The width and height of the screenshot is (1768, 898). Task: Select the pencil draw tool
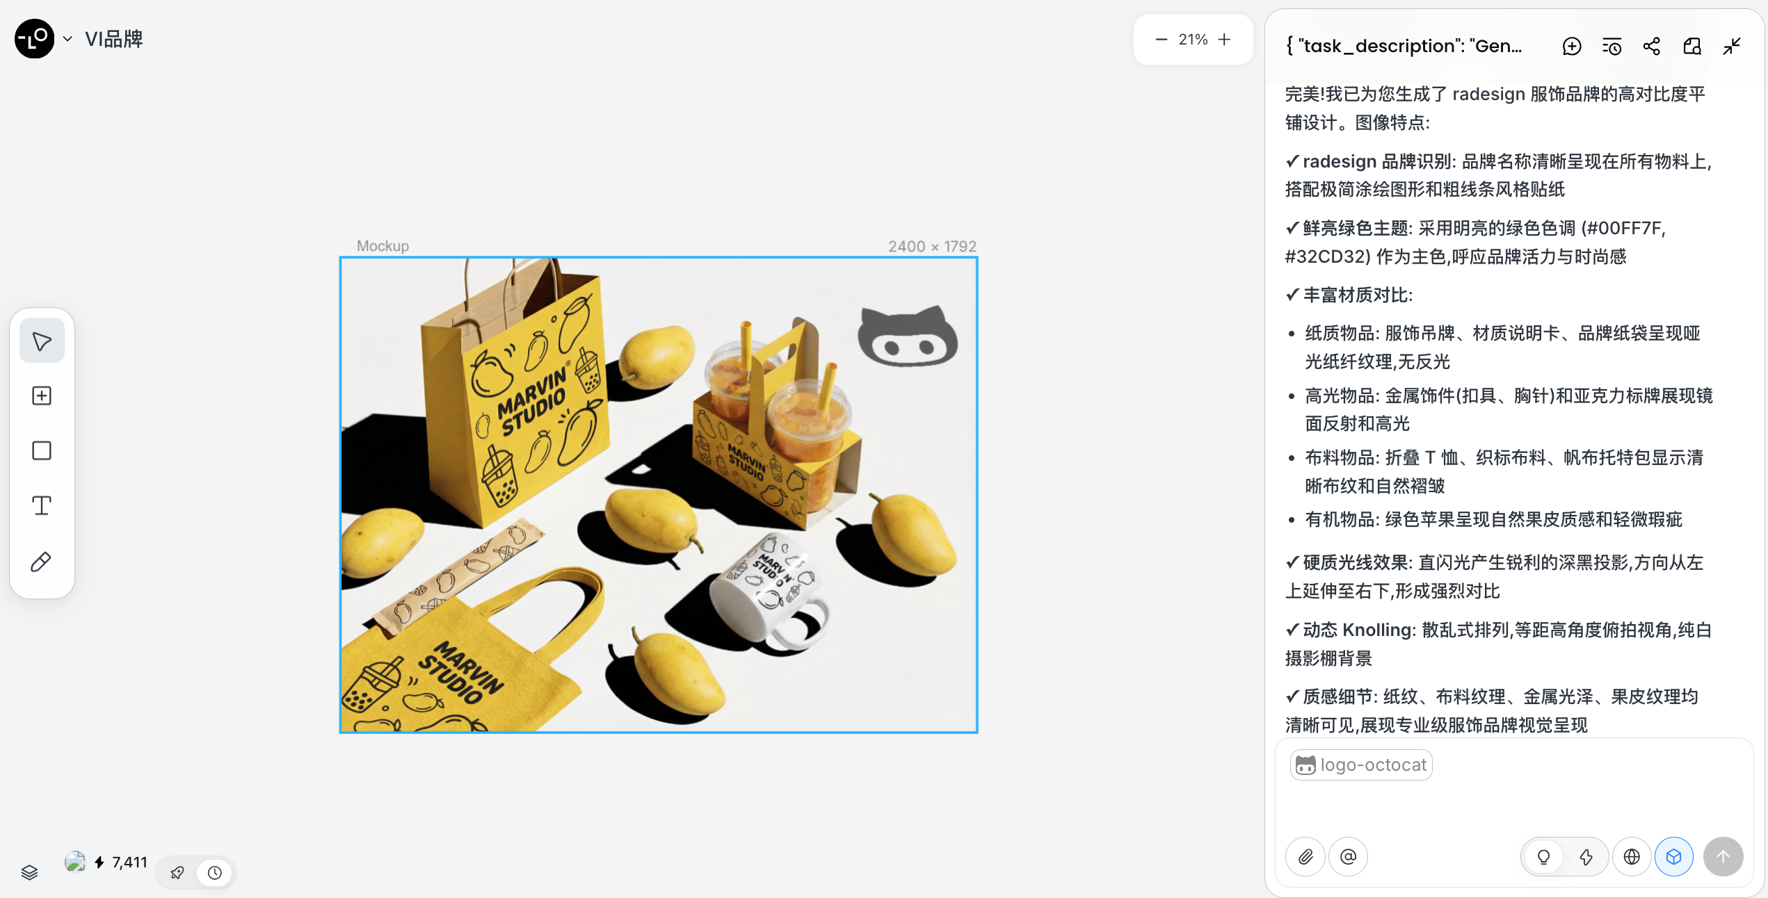pyautogui.click(x=42, y=561)
